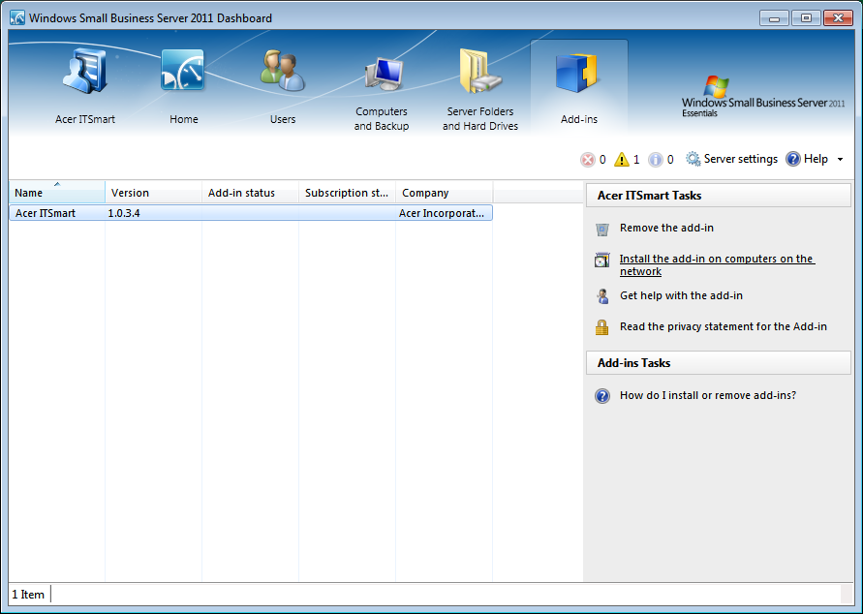This screenshot has width=863, height=614.
Task: Sort by the Name column header
Action: point(57,193)
